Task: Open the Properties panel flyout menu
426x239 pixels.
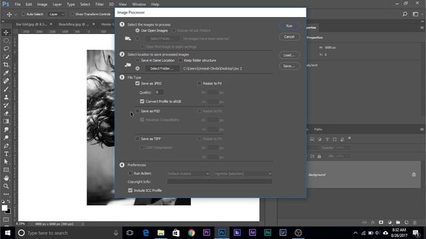Action: click(x=422, y=27)
